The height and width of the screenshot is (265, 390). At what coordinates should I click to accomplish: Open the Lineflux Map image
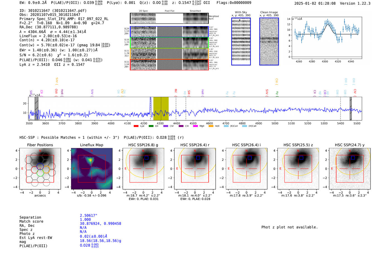click(92, 169)
